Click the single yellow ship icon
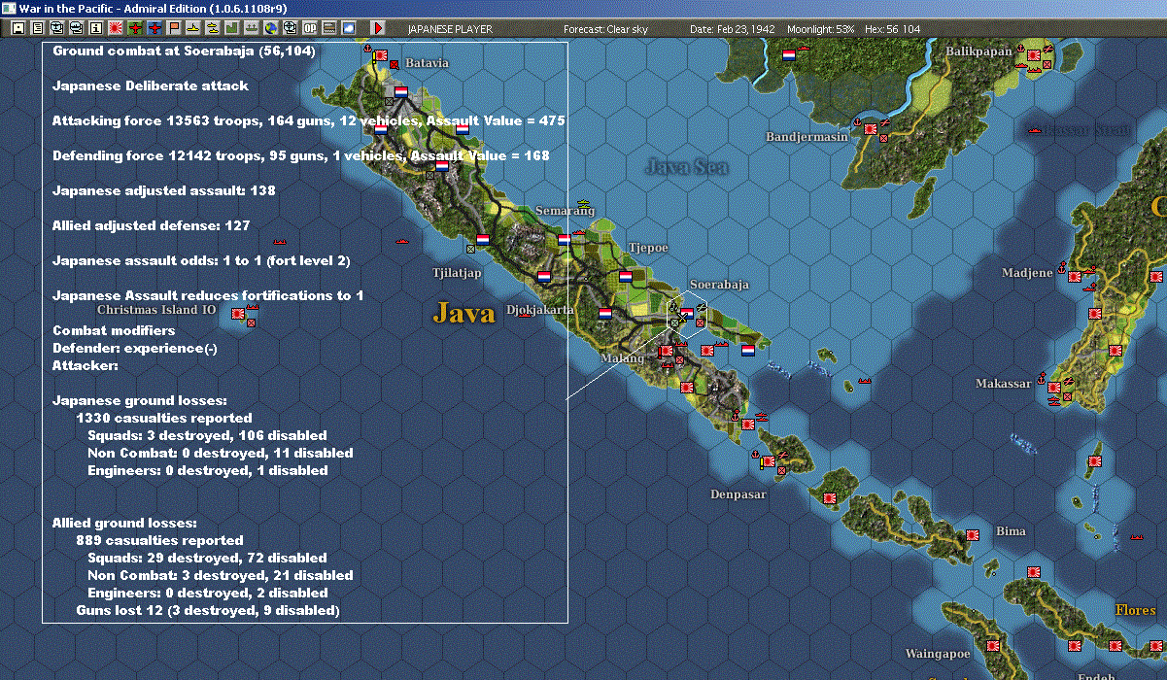 [192, 28]
